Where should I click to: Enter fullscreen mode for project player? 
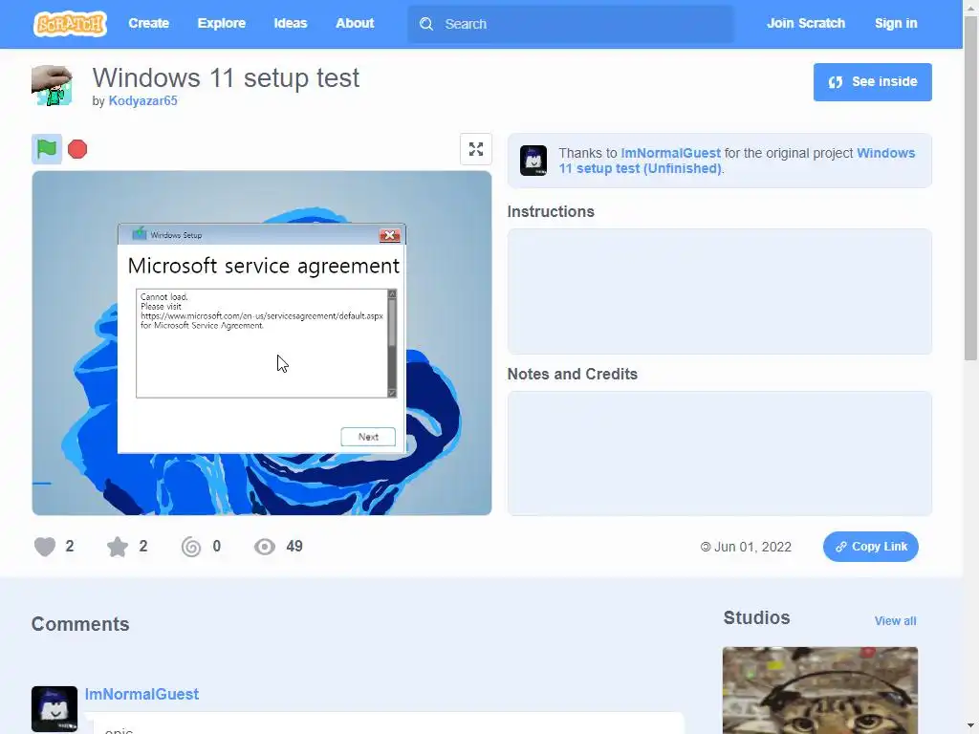coord(476,149)
